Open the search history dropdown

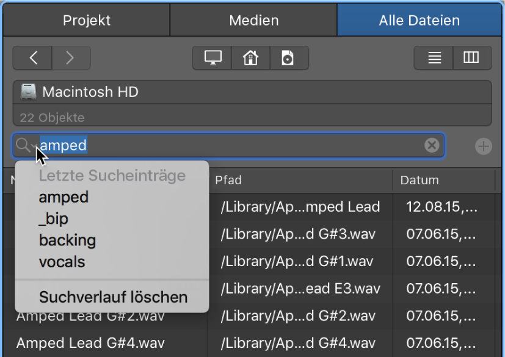pos(32,146)
